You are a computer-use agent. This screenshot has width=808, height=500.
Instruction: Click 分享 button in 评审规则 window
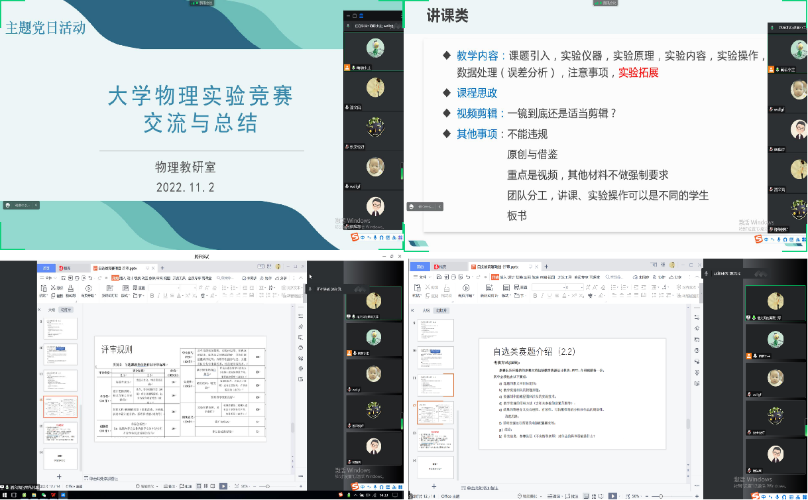[282, 278]
